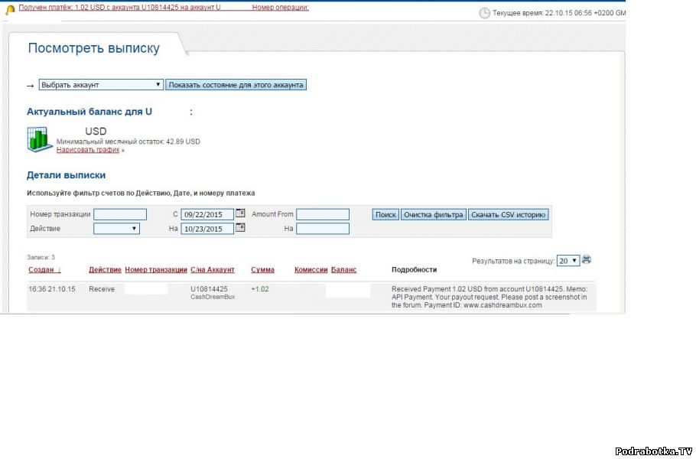Download history via 'Скачать CSV историю'
The image size is (696, 459).
[508, 215]
